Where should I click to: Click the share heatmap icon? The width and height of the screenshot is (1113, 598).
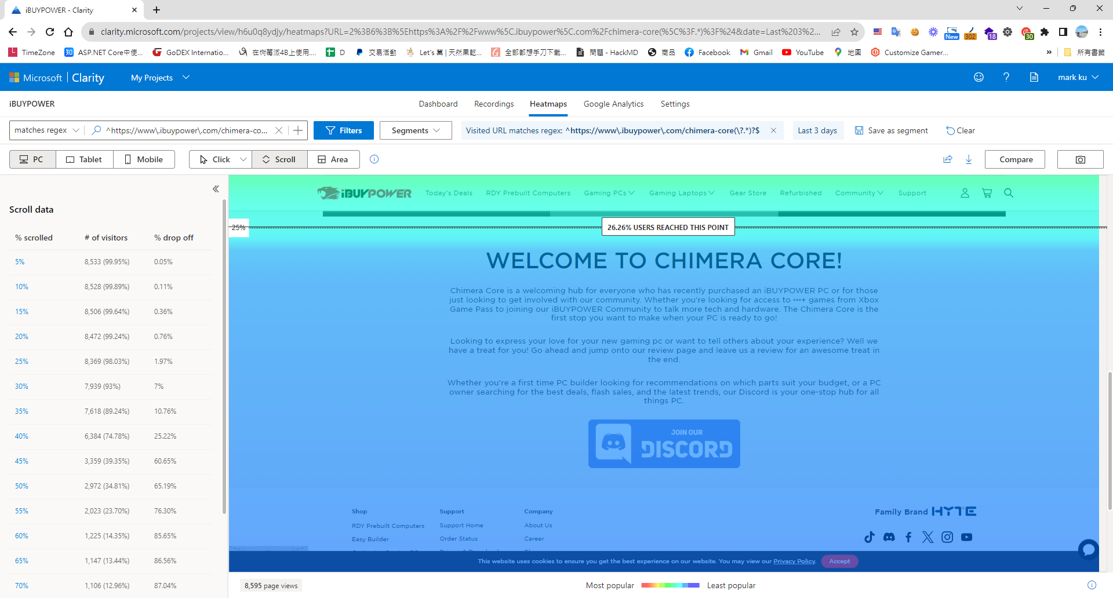coord(948,159)
